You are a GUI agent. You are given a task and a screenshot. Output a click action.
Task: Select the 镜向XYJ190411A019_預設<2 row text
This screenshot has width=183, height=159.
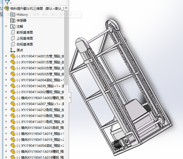[40, 140]
